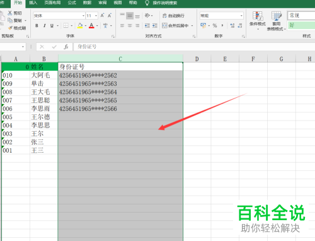Align text to bottom
Viewport: 315px width, 241px height.
pyautogui.click(x=137, y=16)
